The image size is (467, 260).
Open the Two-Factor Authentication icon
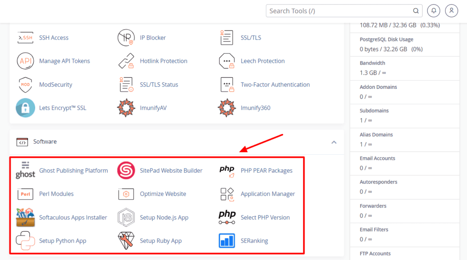click(x=227, y=85)
